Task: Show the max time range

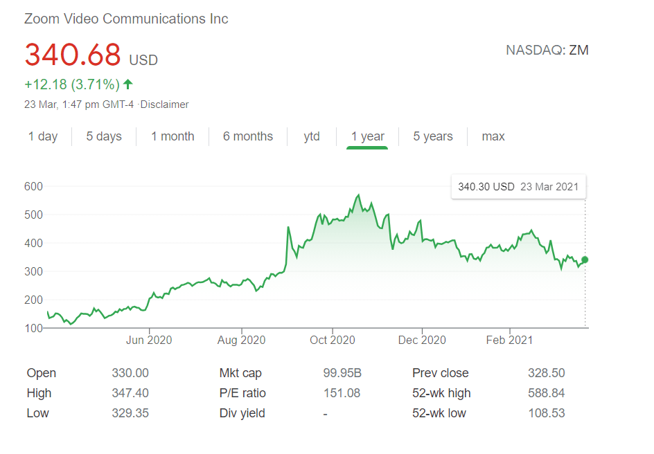Action: (493, 136)
